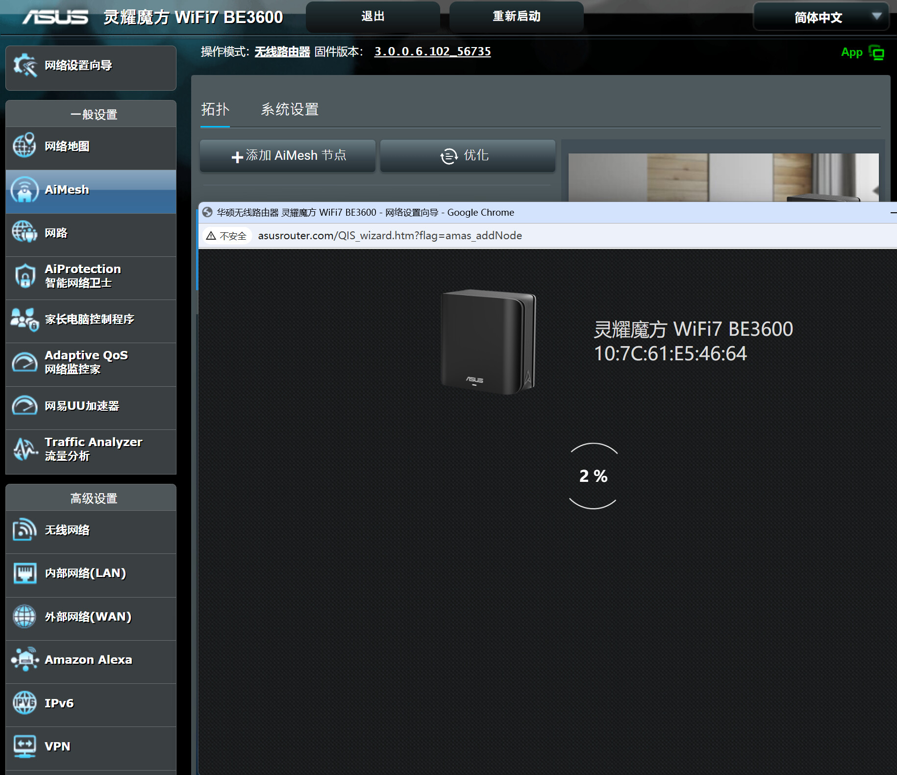897x775 pixels.
Task: Click the 重新启动 reboot button
Action: (517, 16)
